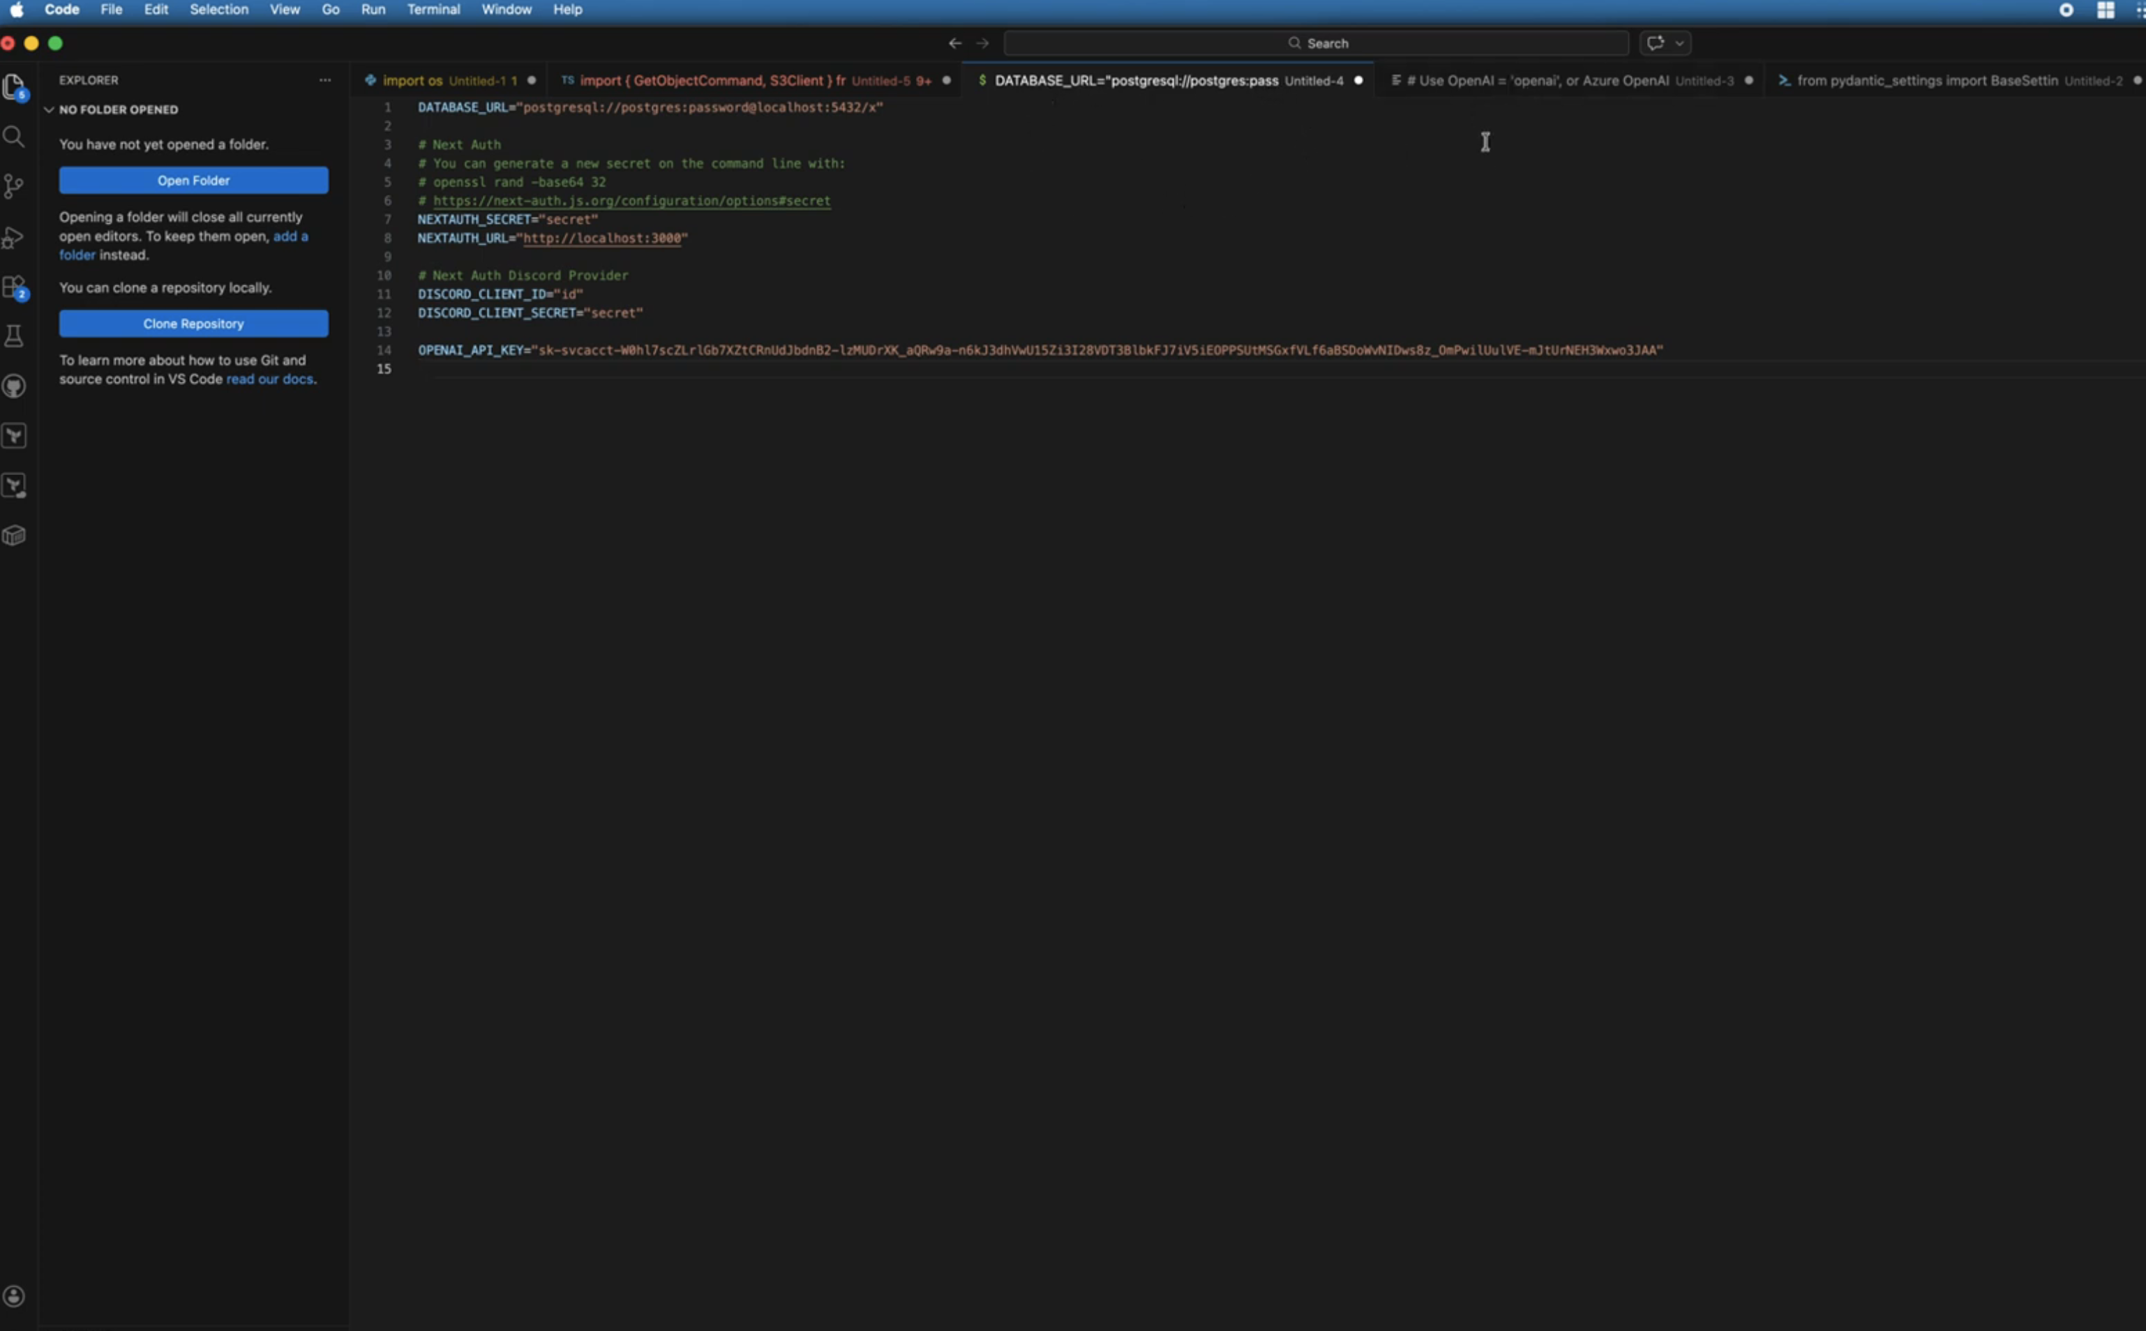Image resolution: width=2146 pixels, height=1331 pixels.
Task: Open the GitHub view in activity bar
Action: tap(14, 386)
